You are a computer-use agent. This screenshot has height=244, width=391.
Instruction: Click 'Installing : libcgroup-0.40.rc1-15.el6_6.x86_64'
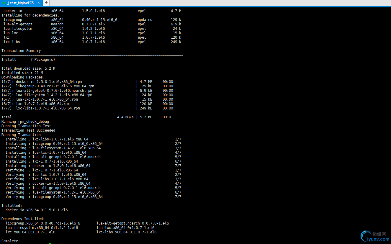click(x=54, y=144)
